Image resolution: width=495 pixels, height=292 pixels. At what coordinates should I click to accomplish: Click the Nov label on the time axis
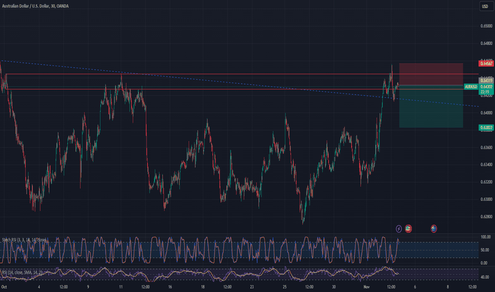pos(366,287)
